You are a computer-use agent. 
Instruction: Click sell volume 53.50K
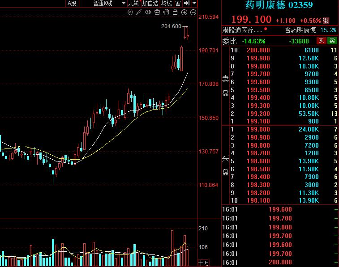coord(309,114)
